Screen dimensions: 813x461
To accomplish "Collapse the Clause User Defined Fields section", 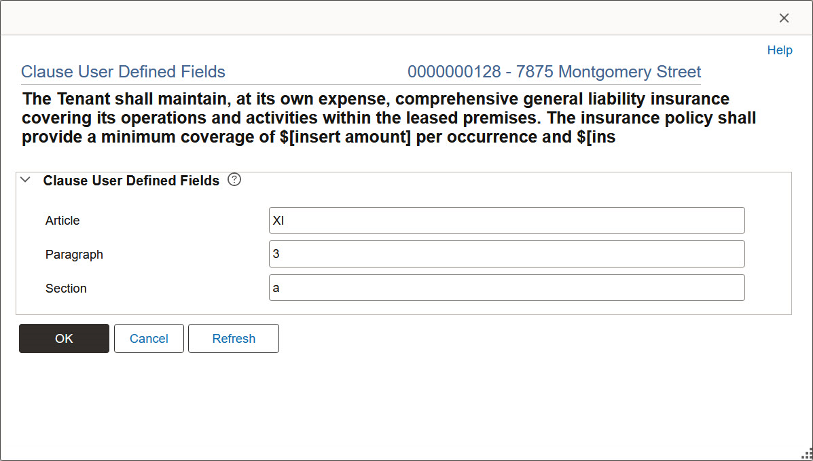I will point(25,179).
